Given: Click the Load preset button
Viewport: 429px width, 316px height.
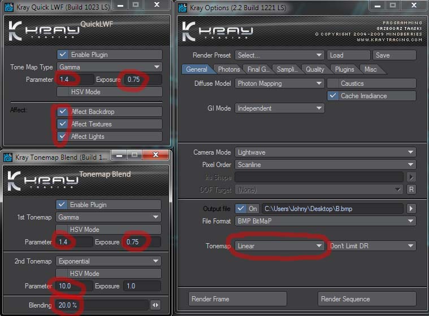Looking at the screenshot, I should click(x=348, y=55).
